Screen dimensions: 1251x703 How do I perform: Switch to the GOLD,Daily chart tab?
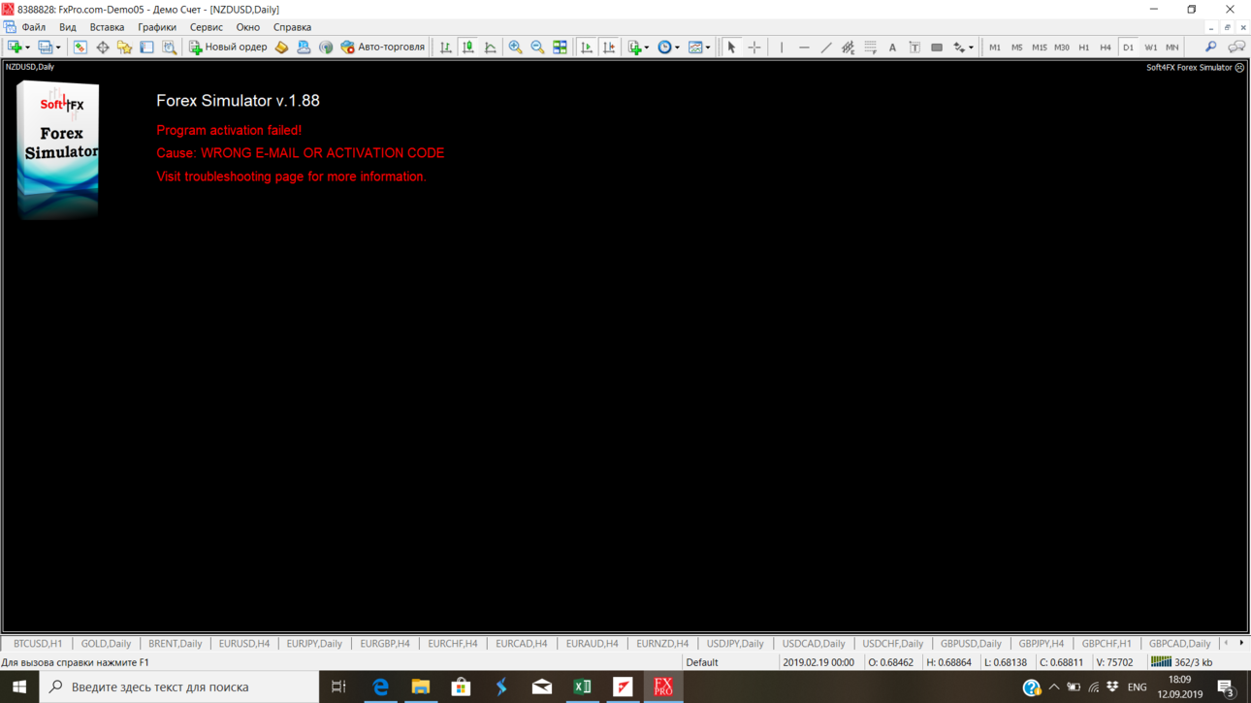(106, 644)
